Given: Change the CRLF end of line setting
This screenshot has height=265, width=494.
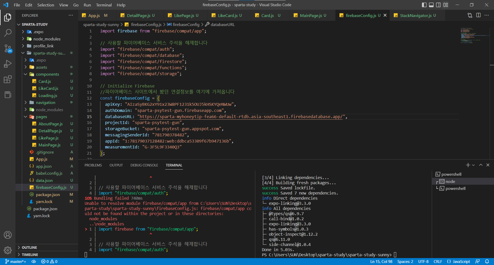Looking at the screenshot, I should [438, 261].
